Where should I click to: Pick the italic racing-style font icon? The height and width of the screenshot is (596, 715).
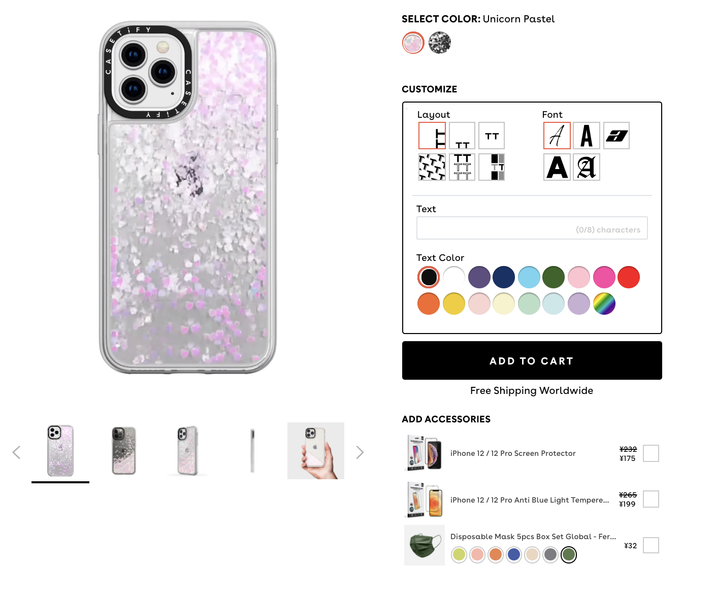click(616, 136)
